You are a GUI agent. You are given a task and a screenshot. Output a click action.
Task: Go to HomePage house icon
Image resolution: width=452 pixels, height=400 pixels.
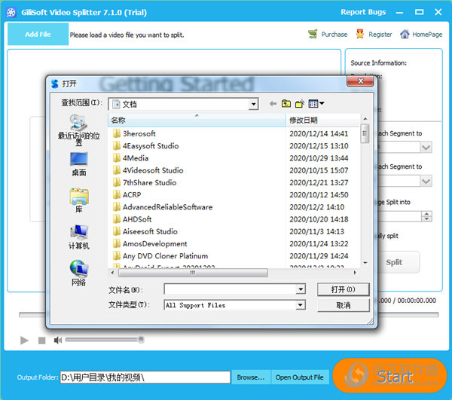click(405, 34)
